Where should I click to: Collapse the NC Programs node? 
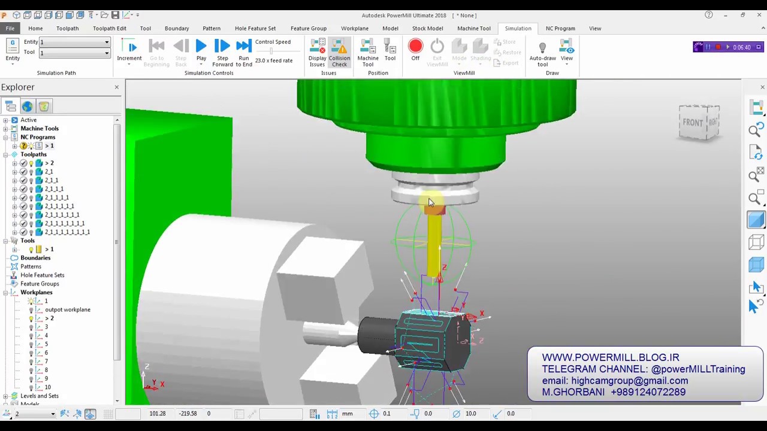click(x=5, y=138)
